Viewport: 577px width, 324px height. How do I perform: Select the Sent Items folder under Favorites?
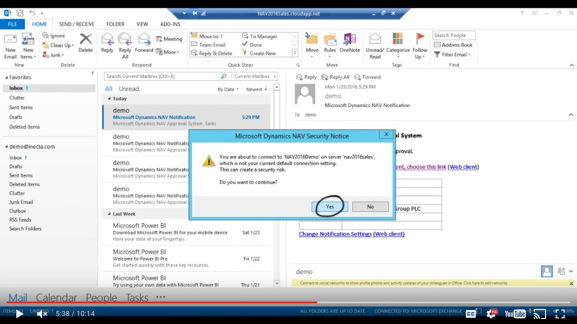pos(21,108)
